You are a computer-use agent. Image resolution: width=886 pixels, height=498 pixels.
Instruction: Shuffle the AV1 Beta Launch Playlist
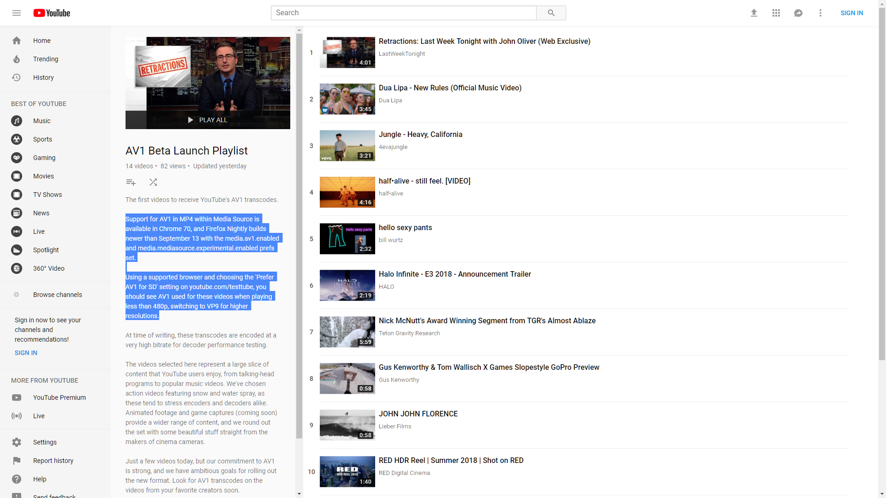(153, 182)
